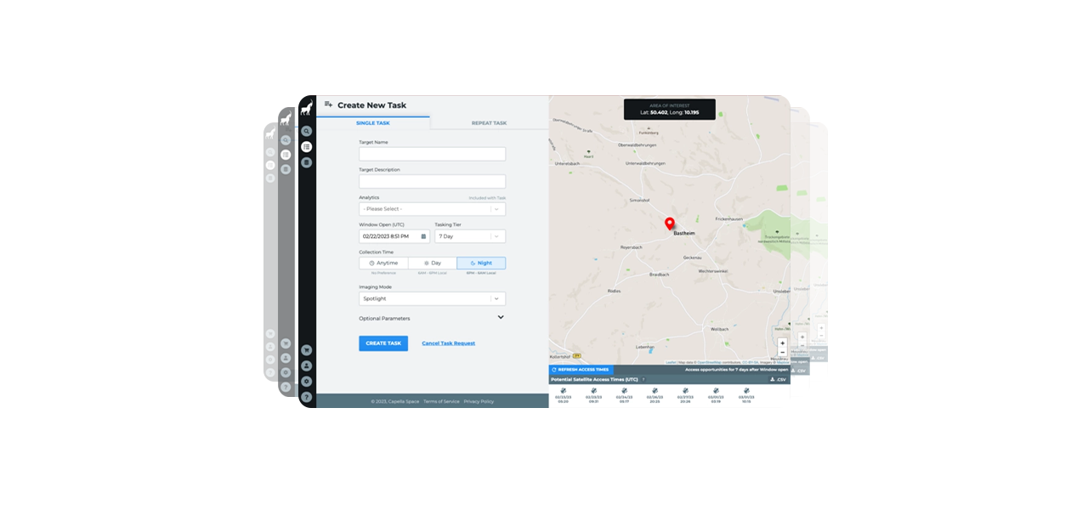Select Anytime collection time option
Screen dimensions: 1088x510
383,263
